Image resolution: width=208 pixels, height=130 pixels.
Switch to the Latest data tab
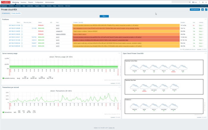(x=30, y=6)
